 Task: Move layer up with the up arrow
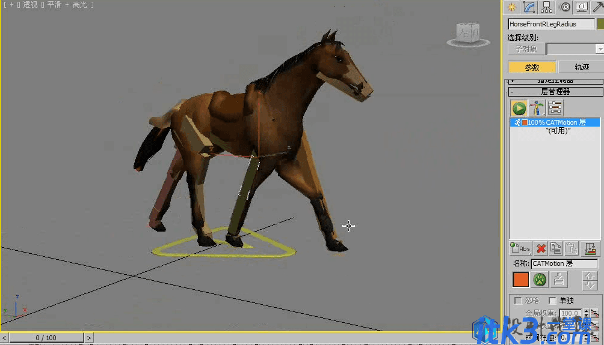(590, 276)
